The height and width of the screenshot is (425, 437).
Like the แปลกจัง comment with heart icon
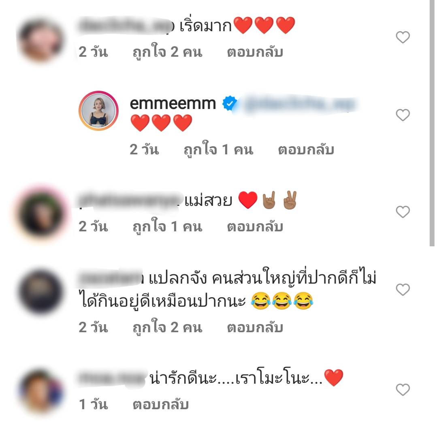(x=403, y=289)
